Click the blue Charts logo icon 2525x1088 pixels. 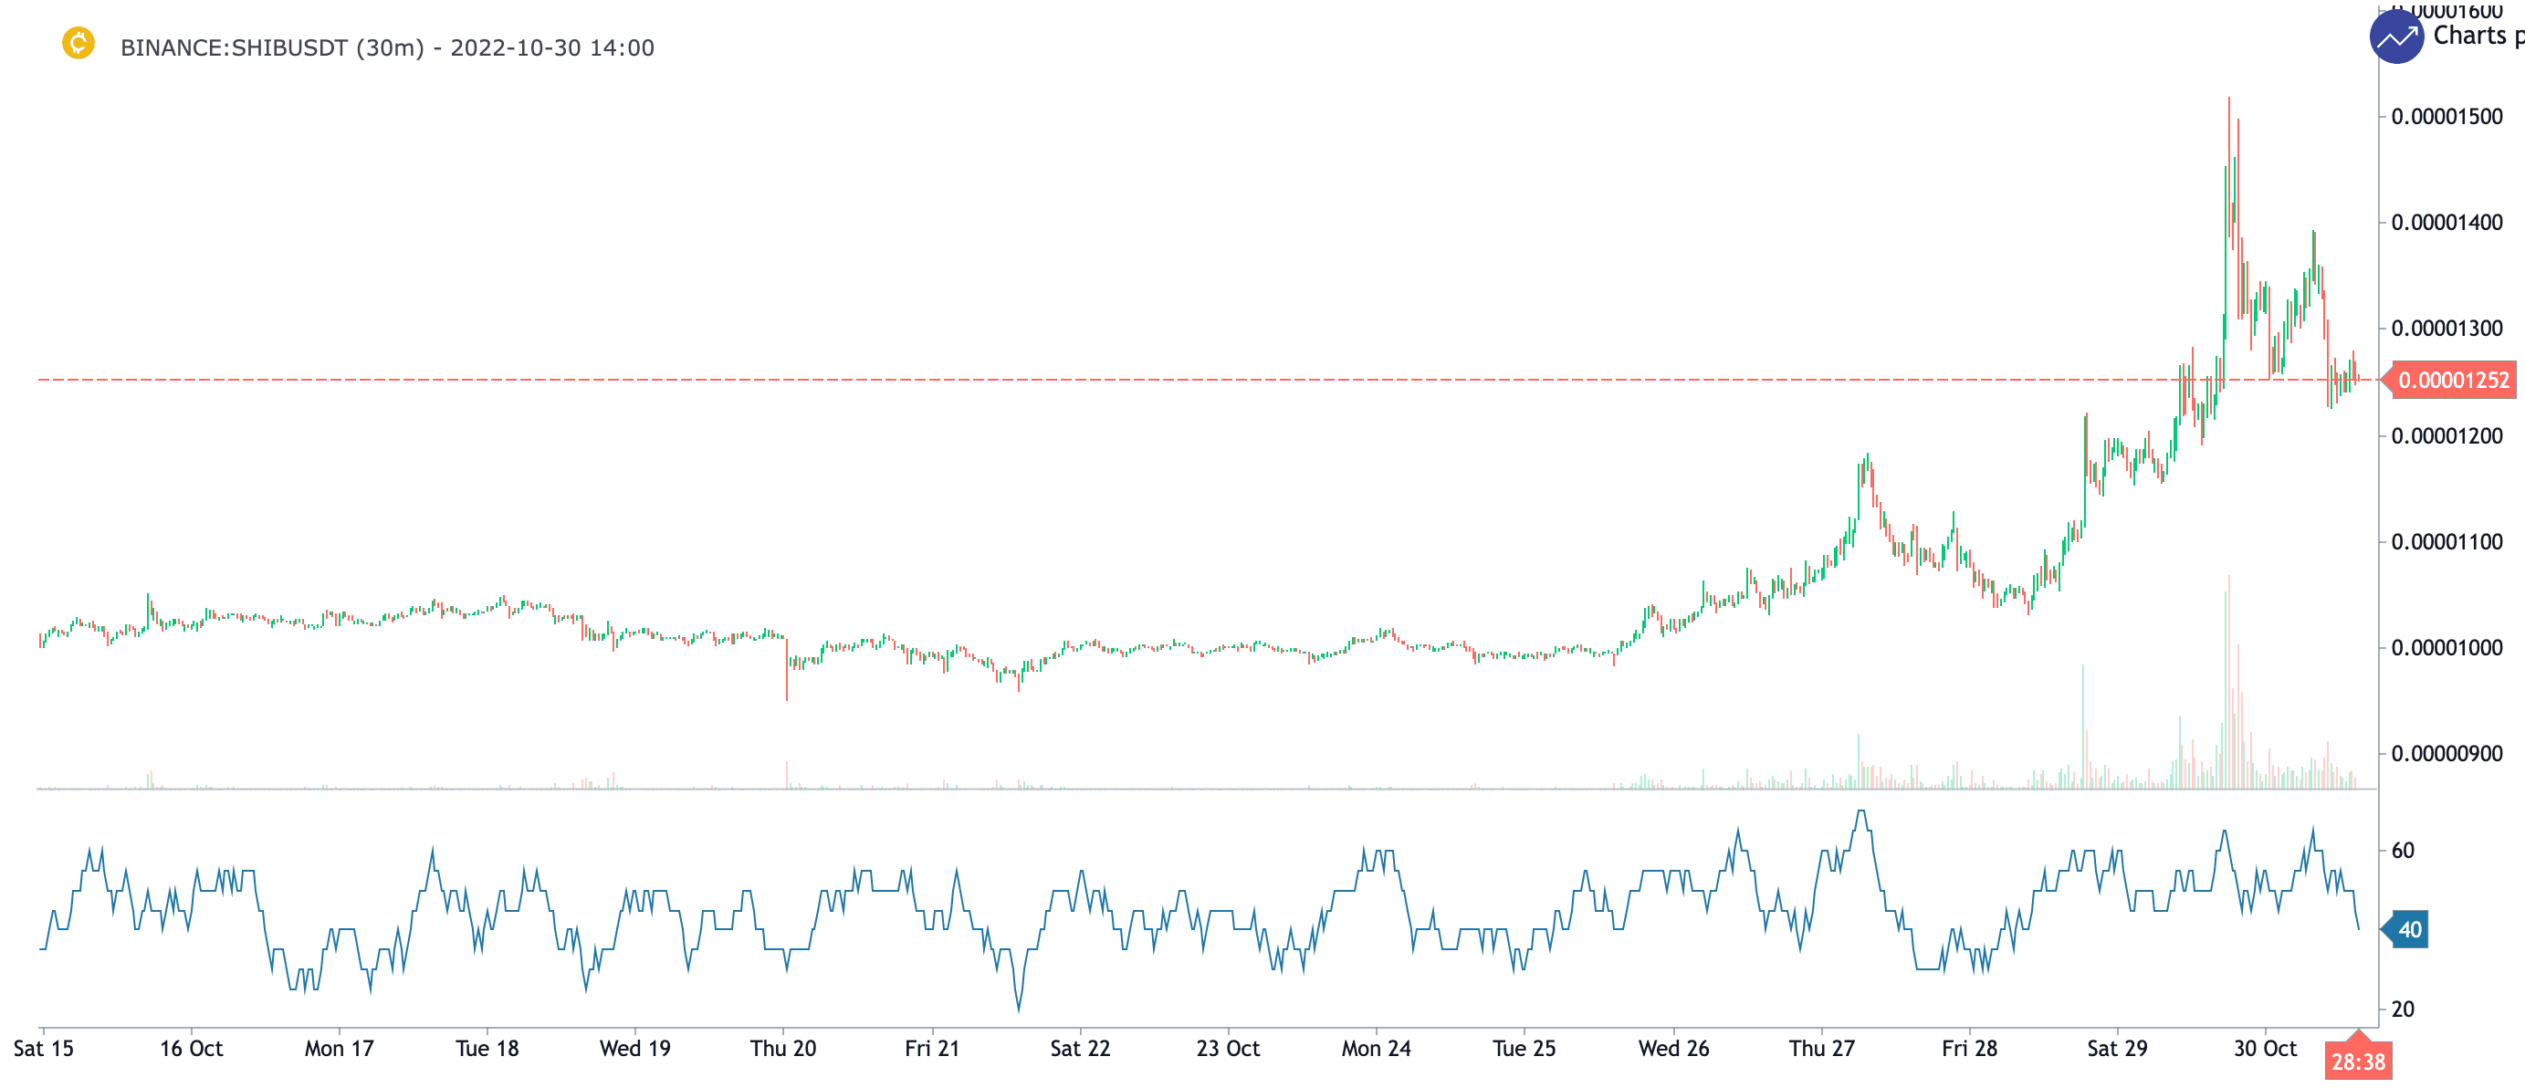(2395, 37)
